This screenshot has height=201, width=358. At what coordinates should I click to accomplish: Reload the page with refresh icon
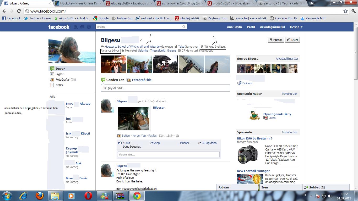pyautogui.click(x=19, y=11)
